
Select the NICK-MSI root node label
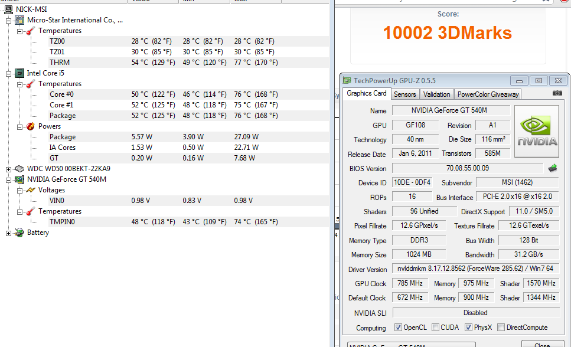(x=31, y=9)
